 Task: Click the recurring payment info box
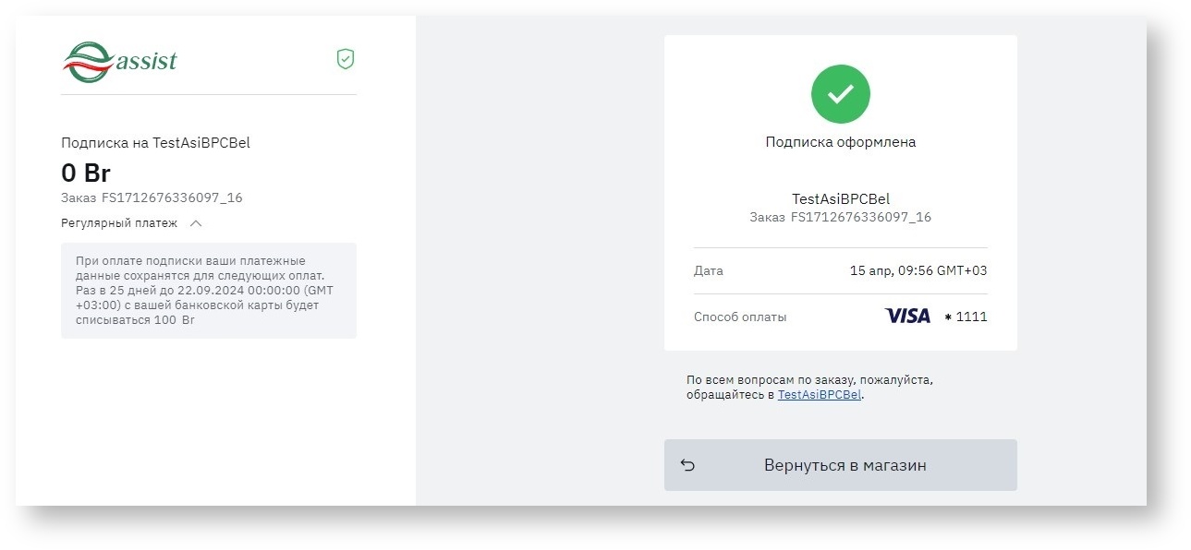[208, 291]
